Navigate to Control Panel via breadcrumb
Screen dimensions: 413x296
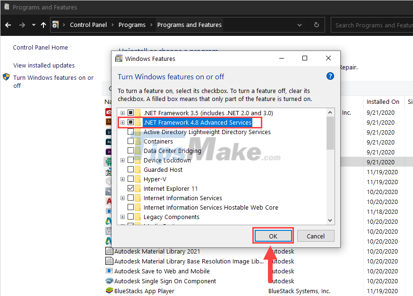click(x=88, y=25)
